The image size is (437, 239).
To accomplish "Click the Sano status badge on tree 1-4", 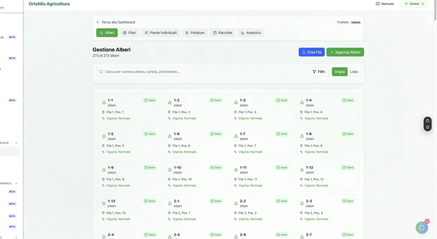I will [x=348, y=100].
